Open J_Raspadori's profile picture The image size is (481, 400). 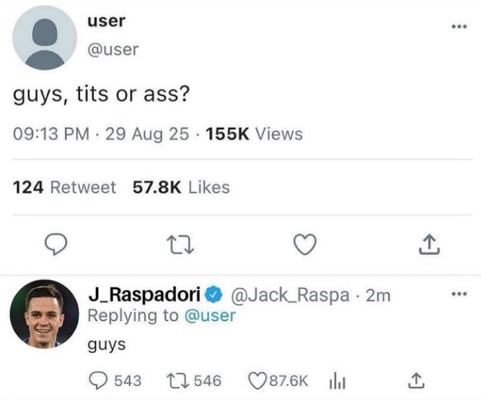[x=45, y=314]
